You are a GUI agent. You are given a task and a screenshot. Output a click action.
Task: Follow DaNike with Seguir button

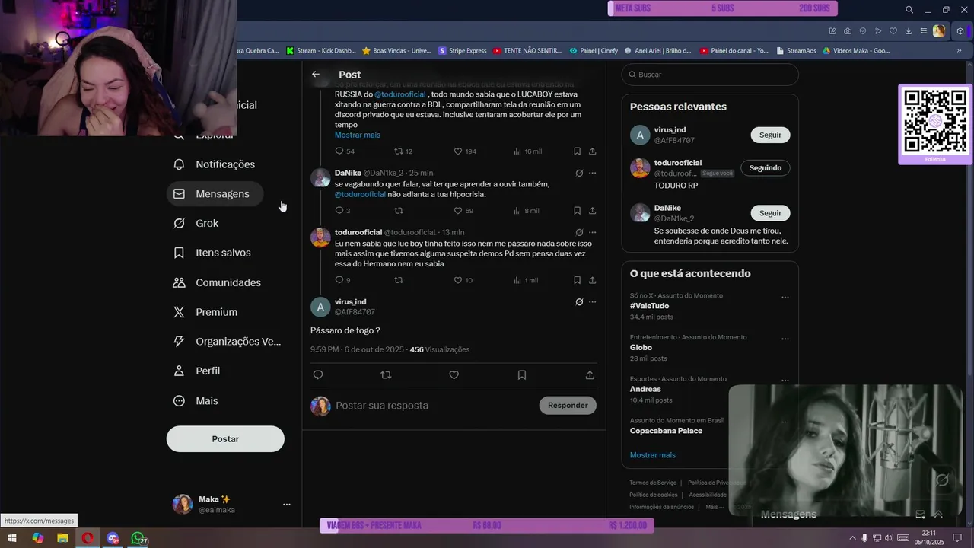[770, 213]
